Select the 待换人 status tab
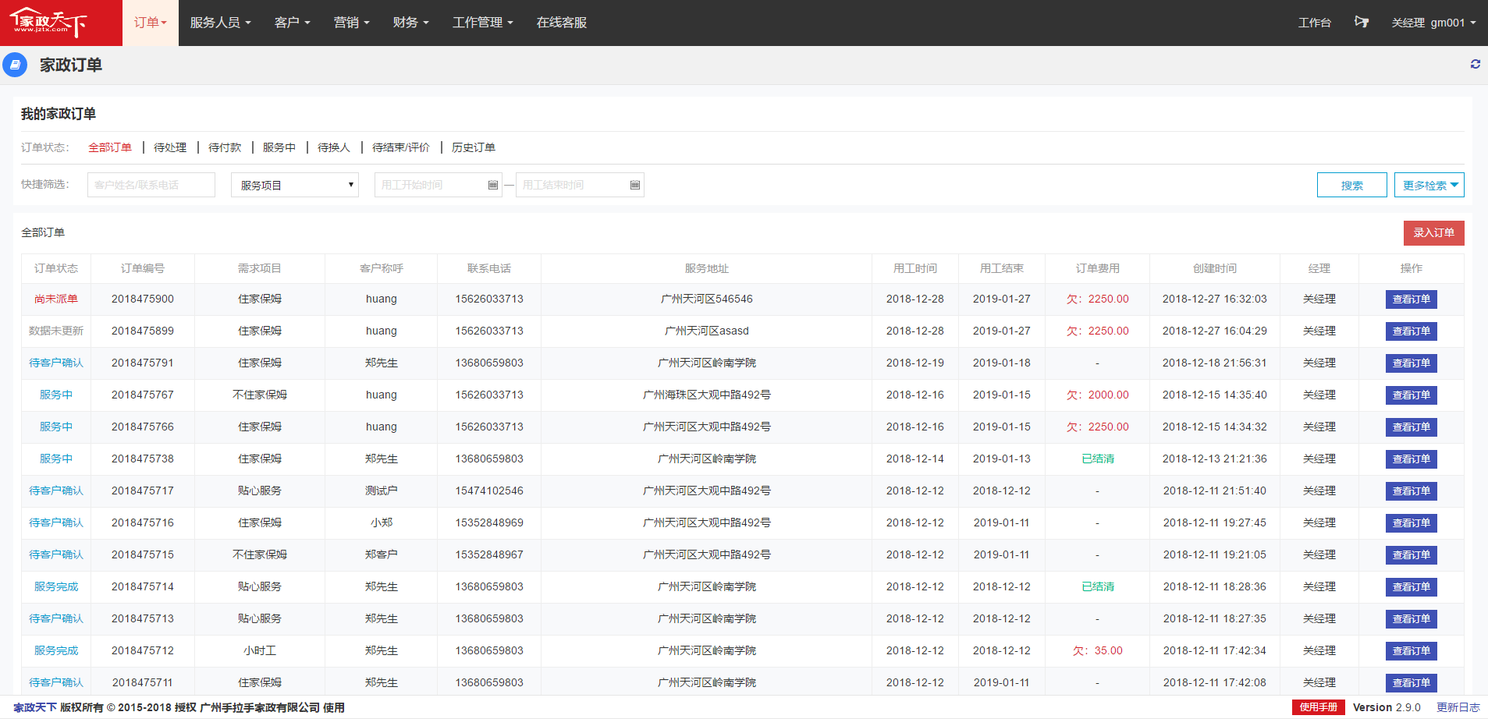 [334, 147]
